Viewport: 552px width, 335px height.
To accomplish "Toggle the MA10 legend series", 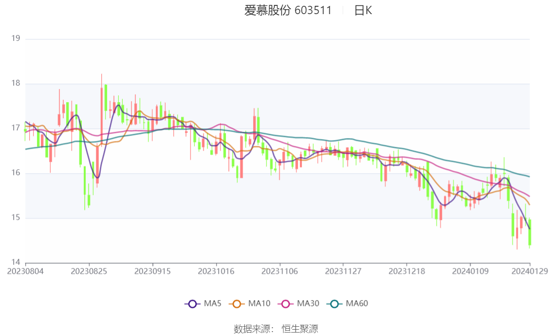I will 250,303.
